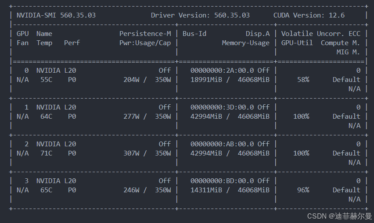Click the CUDA Version: 12.6 text
Image resolution: width=374 pixels, height=223 pixels.
(309, 15)
